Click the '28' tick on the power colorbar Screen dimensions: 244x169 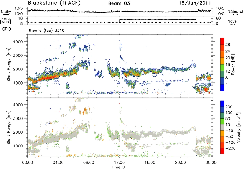tap(228, 45)
